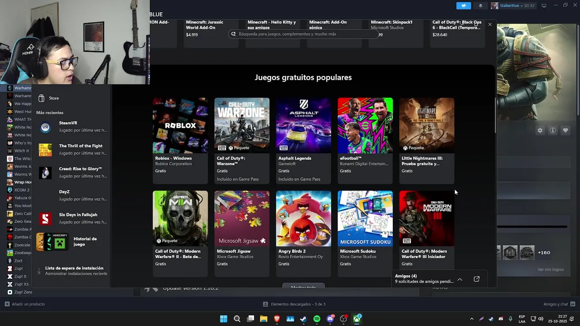Open Steam notifications bell
This screenshot has width=580, height=326.
(481, 5)
